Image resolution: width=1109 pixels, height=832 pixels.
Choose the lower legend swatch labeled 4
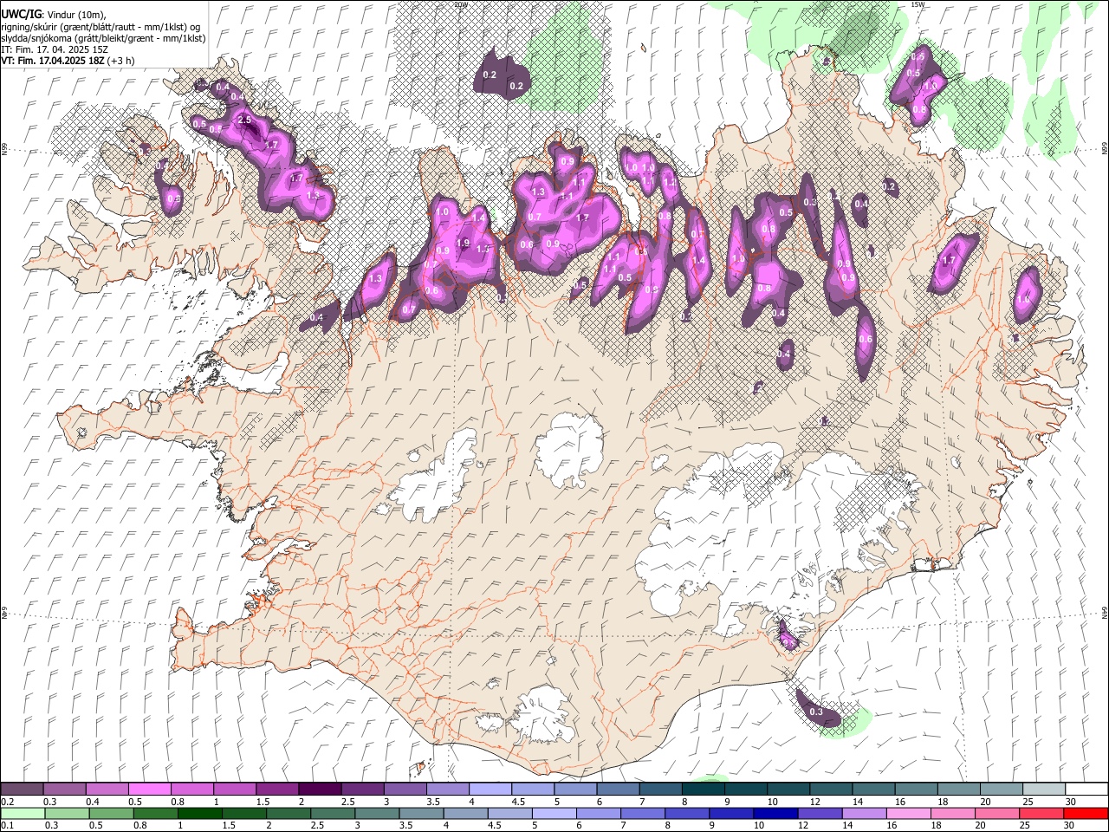(465, 813)
